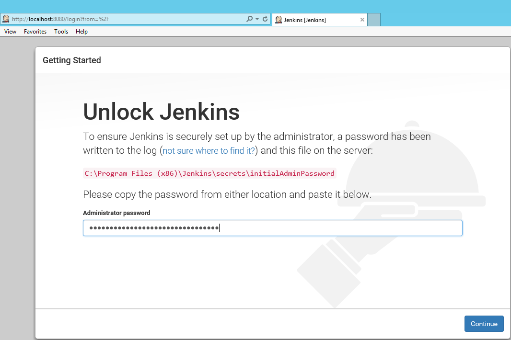Open the address bar autocomplete dropdown arrow
Viewport: 511px width, 340px height.
point(257,19)
